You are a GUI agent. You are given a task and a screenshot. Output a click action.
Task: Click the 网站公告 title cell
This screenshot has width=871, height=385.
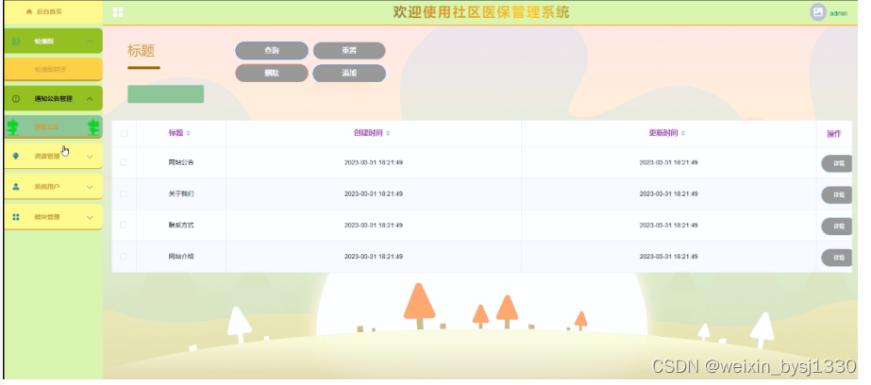point(181,163)
